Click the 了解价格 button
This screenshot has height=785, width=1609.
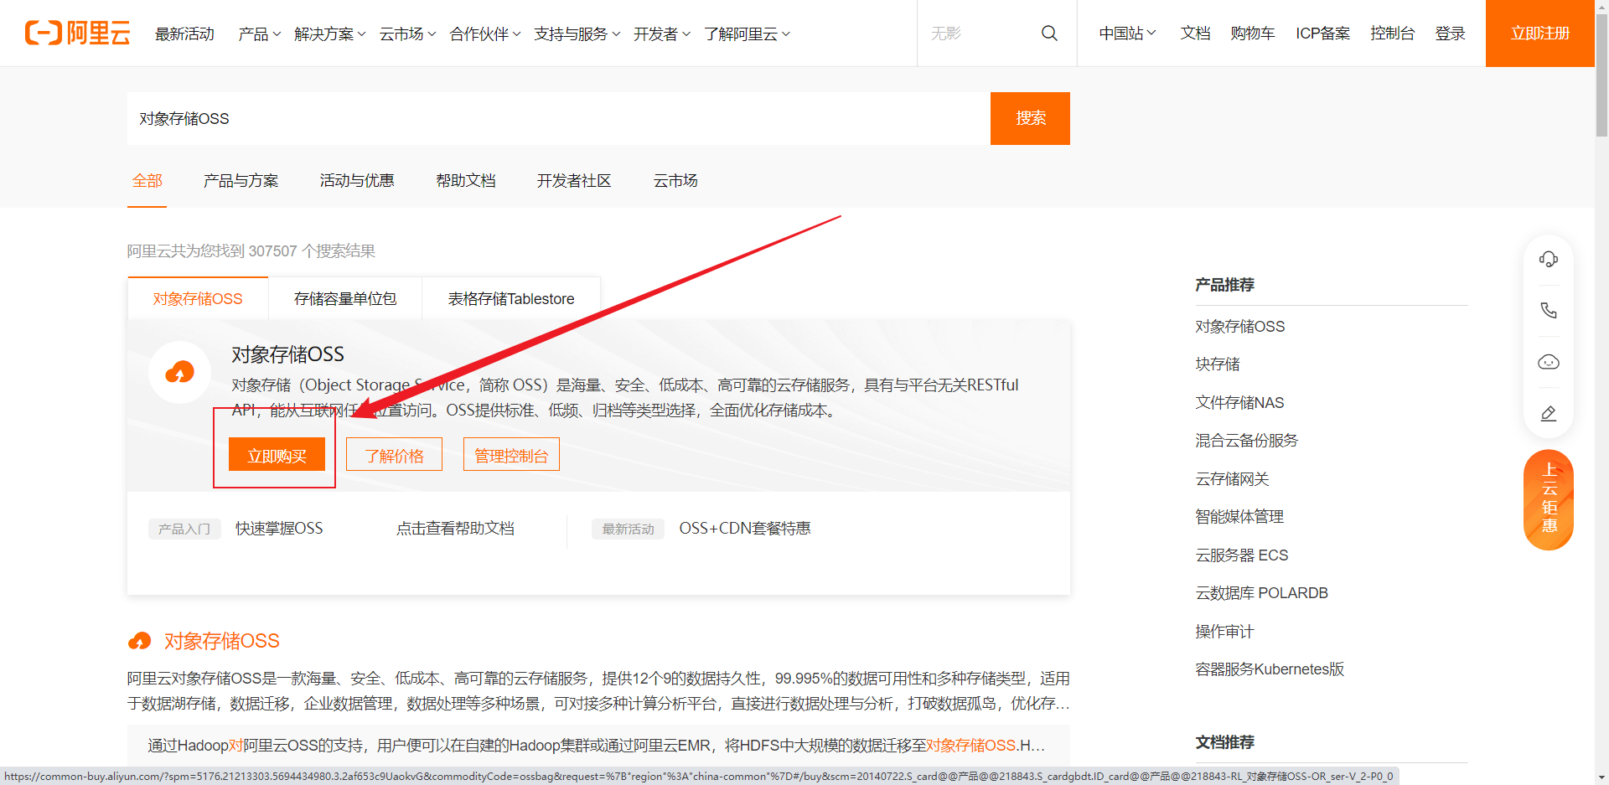click(394, 455)
